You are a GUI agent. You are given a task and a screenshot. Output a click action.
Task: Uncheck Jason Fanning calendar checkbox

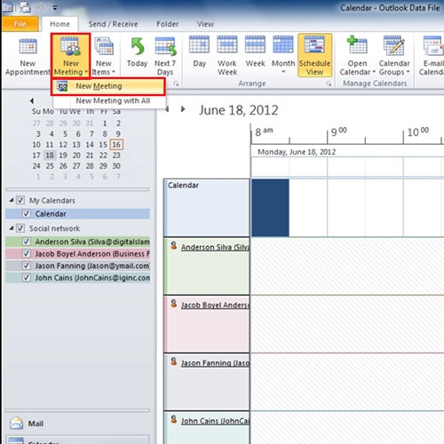tap(27, 266)
